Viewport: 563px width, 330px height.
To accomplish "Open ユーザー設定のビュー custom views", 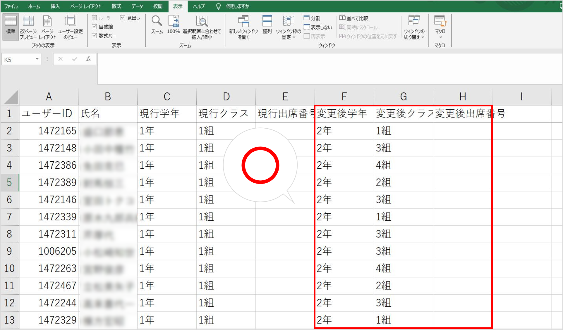I will [x=70, y=21].
